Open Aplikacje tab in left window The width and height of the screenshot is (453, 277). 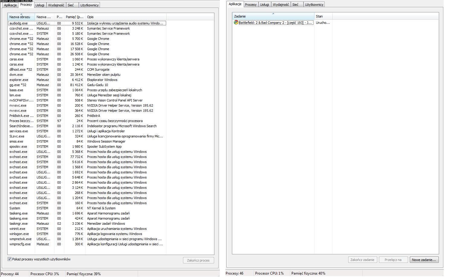coord(10,5)
